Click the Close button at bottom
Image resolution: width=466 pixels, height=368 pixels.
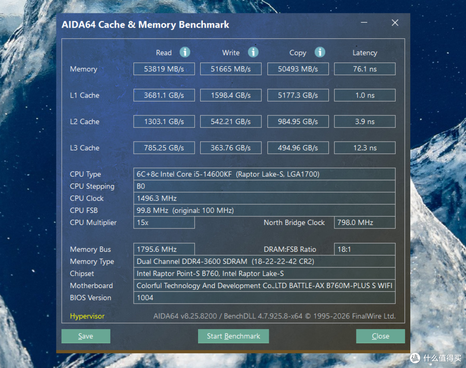(x=381, y=336)
